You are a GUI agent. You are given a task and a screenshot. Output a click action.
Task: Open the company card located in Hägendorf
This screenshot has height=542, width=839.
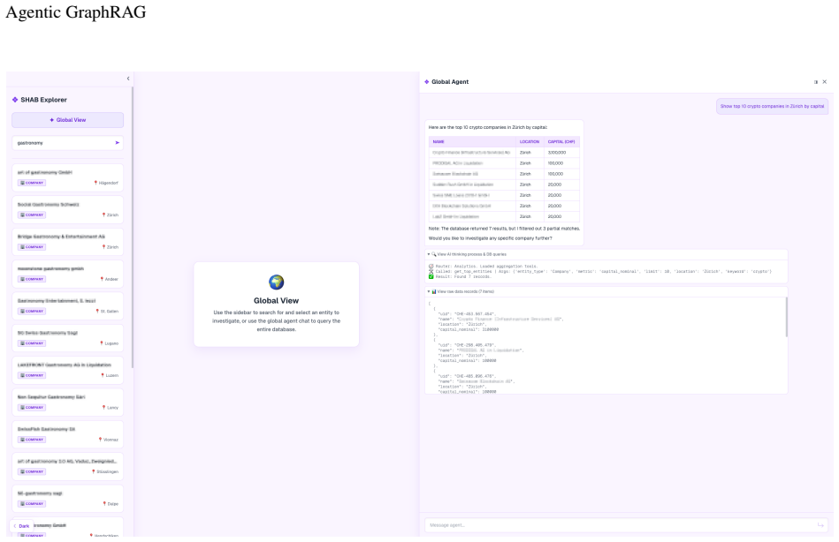[x=67, y=177]
